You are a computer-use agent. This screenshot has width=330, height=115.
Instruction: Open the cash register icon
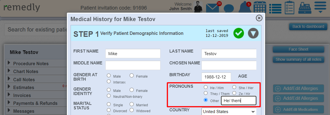(305, 7)
